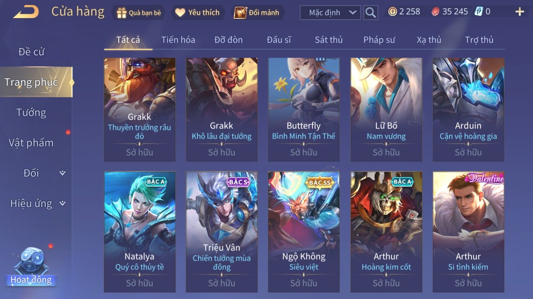
Task: Click the back arrow icon
Action: (26, 12)
